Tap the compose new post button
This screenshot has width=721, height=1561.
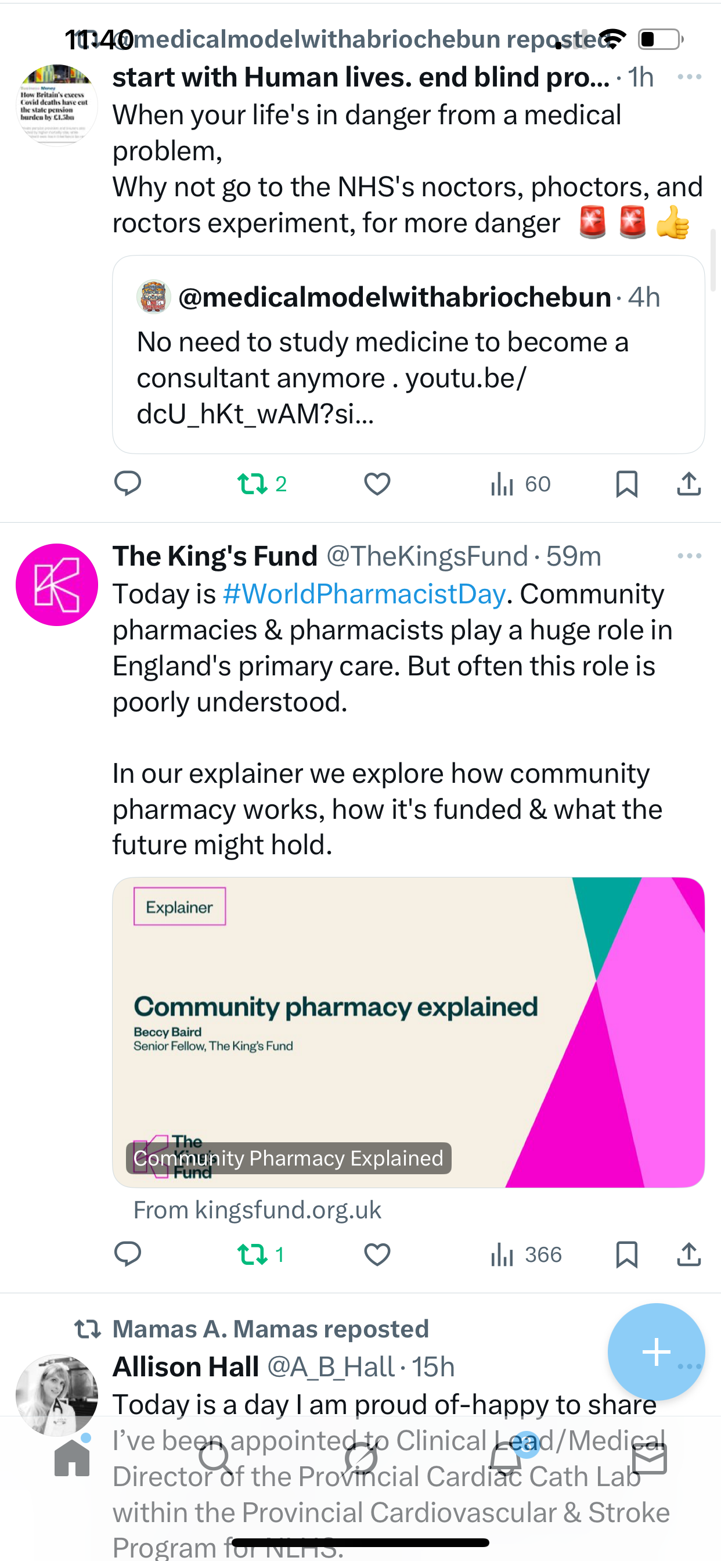656,1351
